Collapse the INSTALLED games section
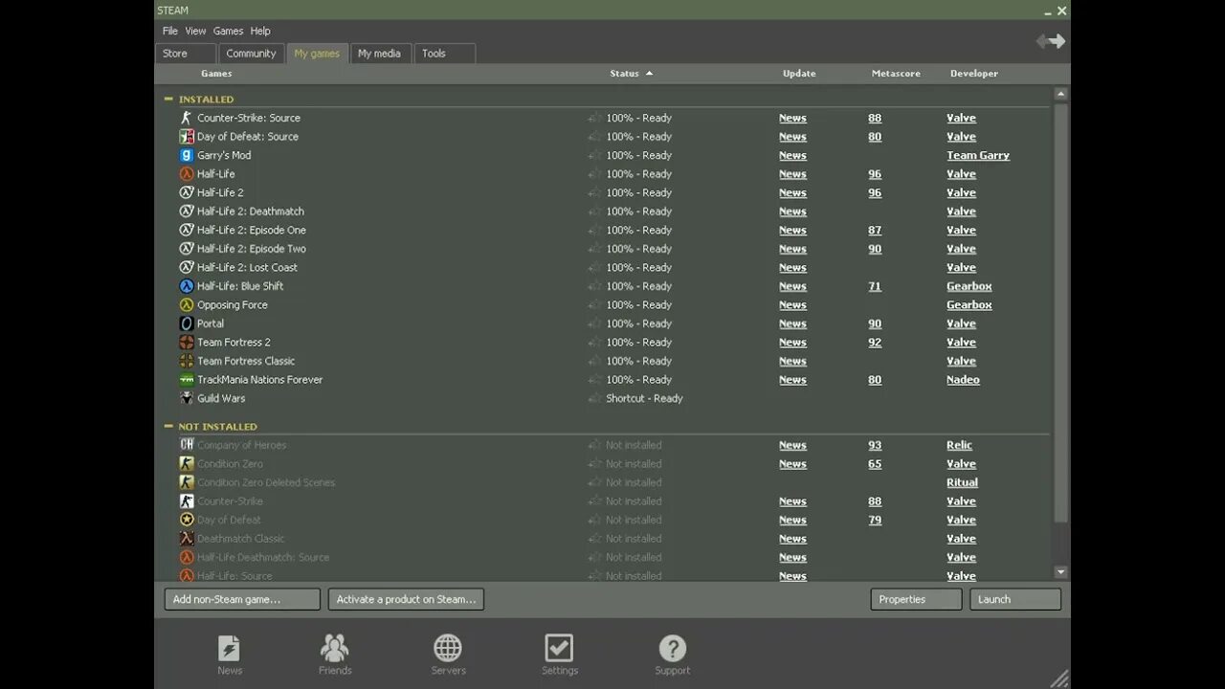 168,99
